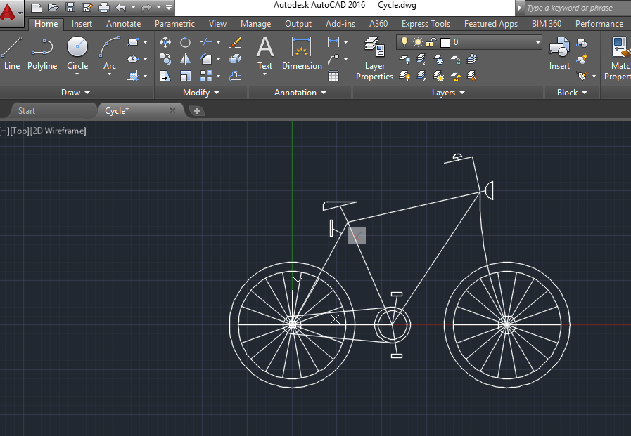Expand the Draw panel
The width and height of the screenshot is (631, 436).
click(76, 93)
